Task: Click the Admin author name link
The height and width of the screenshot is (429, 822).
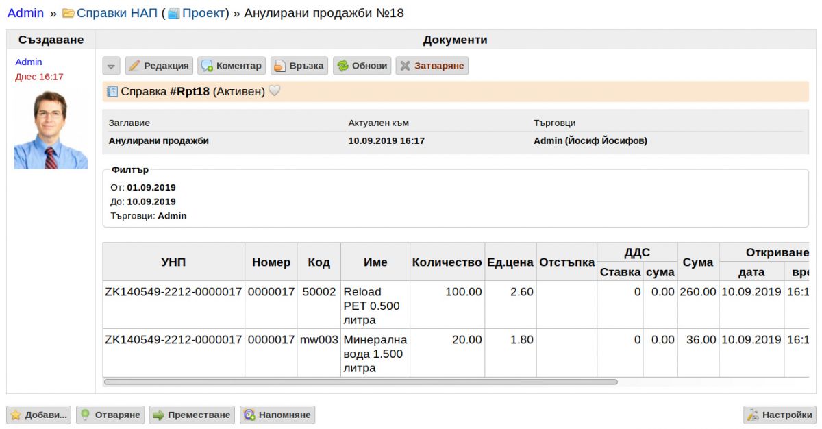Action: pos(29,62)
